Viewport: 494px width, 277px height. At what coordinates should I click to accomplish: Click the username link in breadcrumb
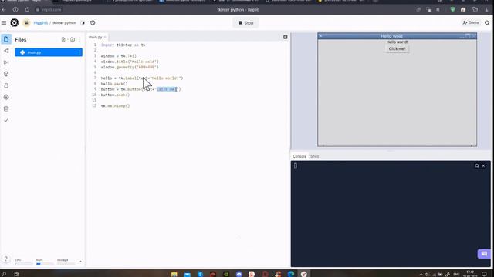(41, 23)
